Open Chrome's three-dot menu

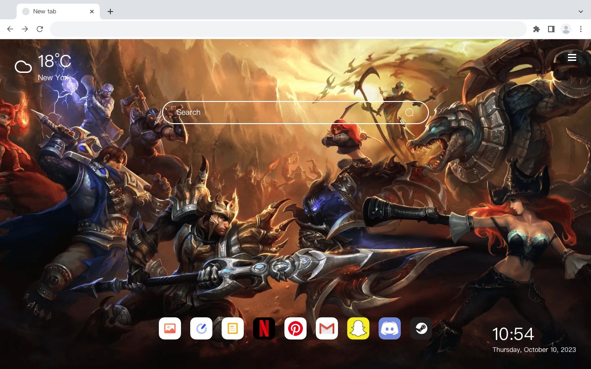581,29
